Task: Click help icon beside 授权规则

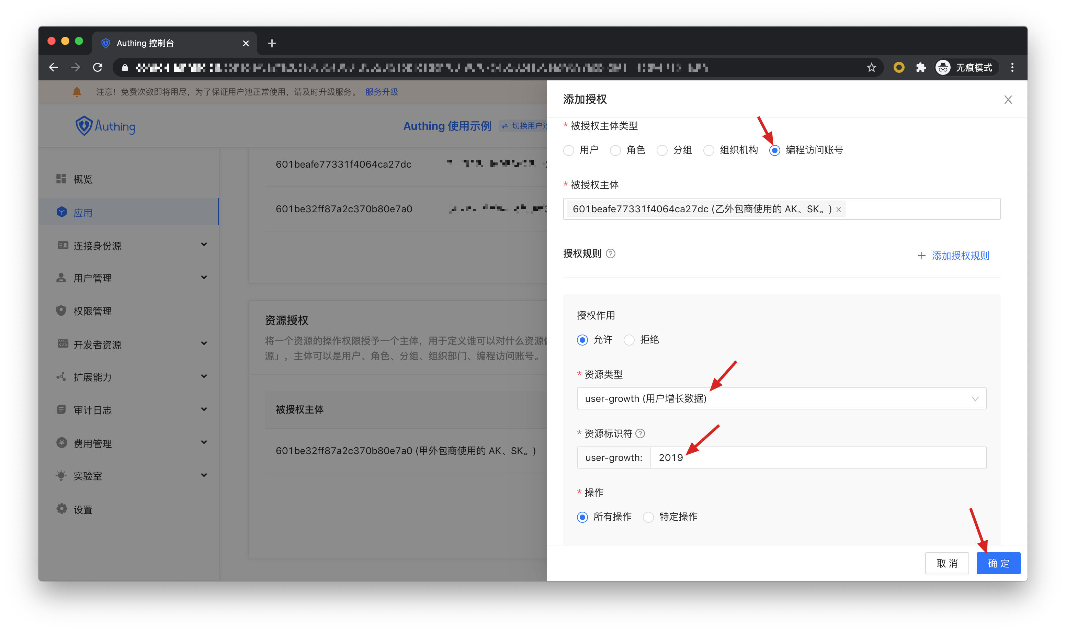Action: [x=611, y=254]
